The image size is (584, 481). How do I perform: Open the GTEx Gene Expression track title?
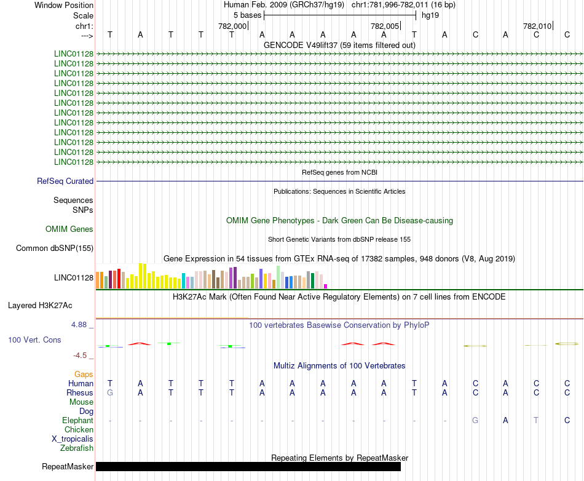coord(339,258)
